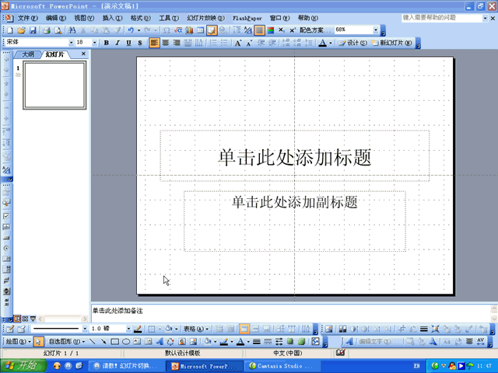Click the Undo arrow icon
498x373 pixels.
(131, 30)
